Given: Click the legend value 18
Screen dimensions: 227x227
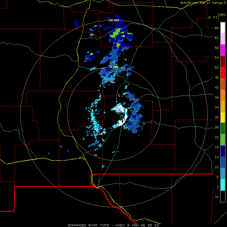Looking at the screenshot, I should (x=217, y=147).
